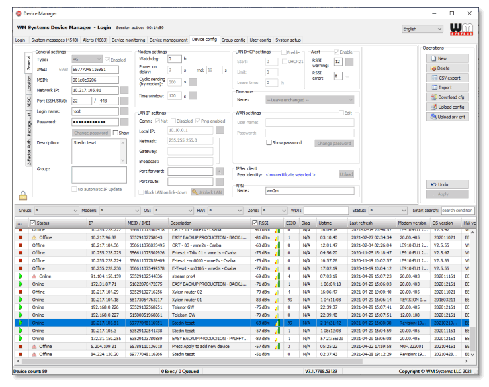Open System messages (4548) tab
This screenshot has height=387, width=489.
[x=54, y=40]
